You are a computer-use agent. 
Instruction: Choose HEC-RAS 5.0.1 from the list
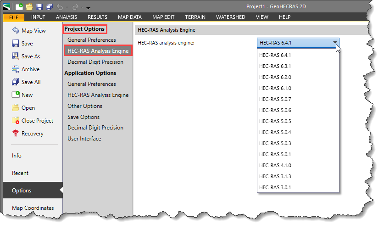(x=298, y=154)
